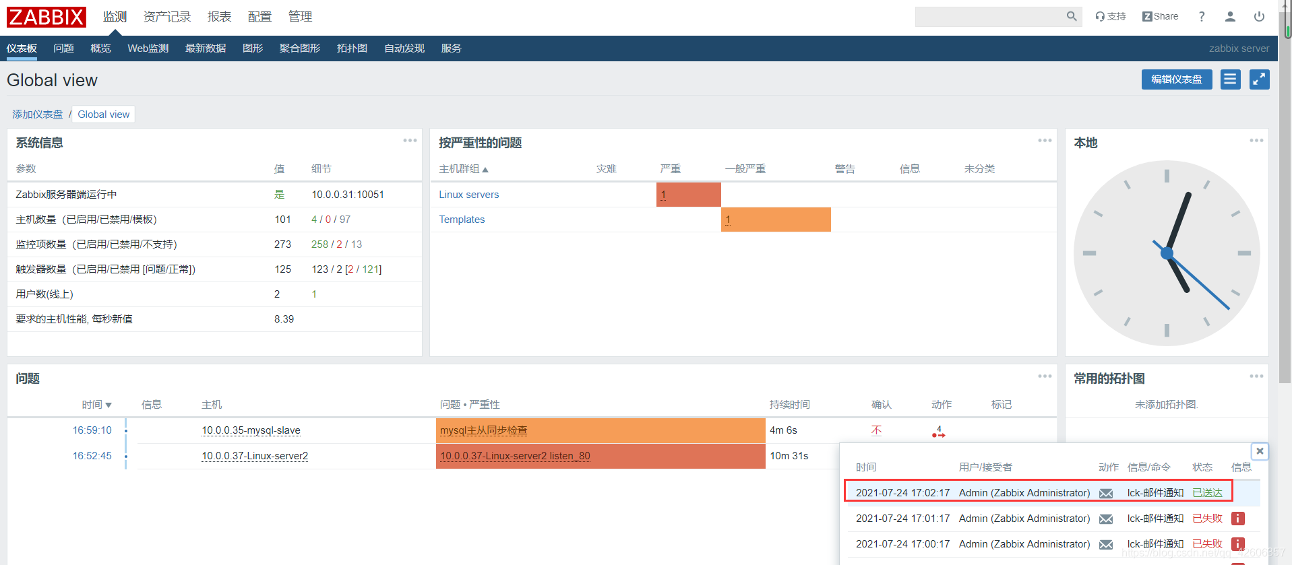
Task: Click red info icon in 17:01:17 row
Action: tap(1237, 519)
